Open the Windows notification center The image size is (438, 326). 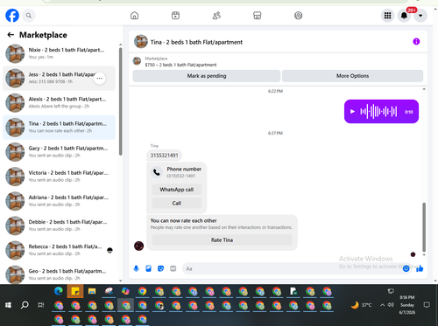[x=427, y=305]
